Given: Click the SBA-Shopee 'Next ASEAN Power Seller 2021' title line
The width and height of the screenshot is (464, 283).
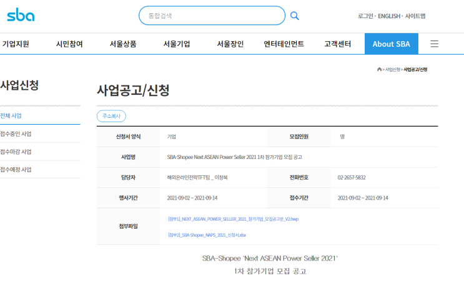Looking at the screenshot, I should point(270,259).
